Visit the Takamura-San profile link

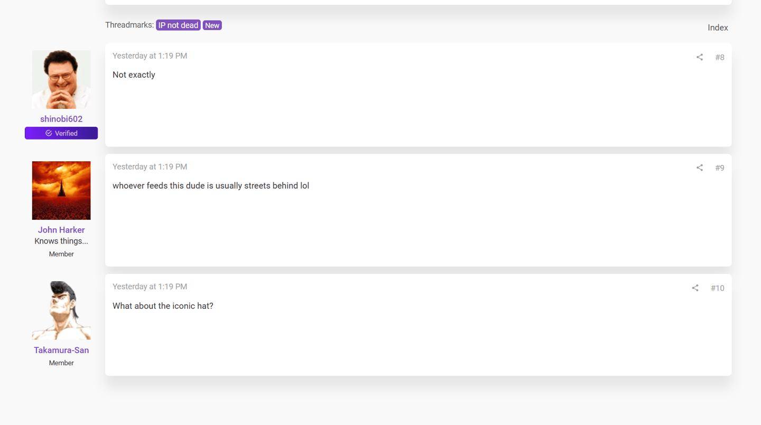[x=61, y=350]
